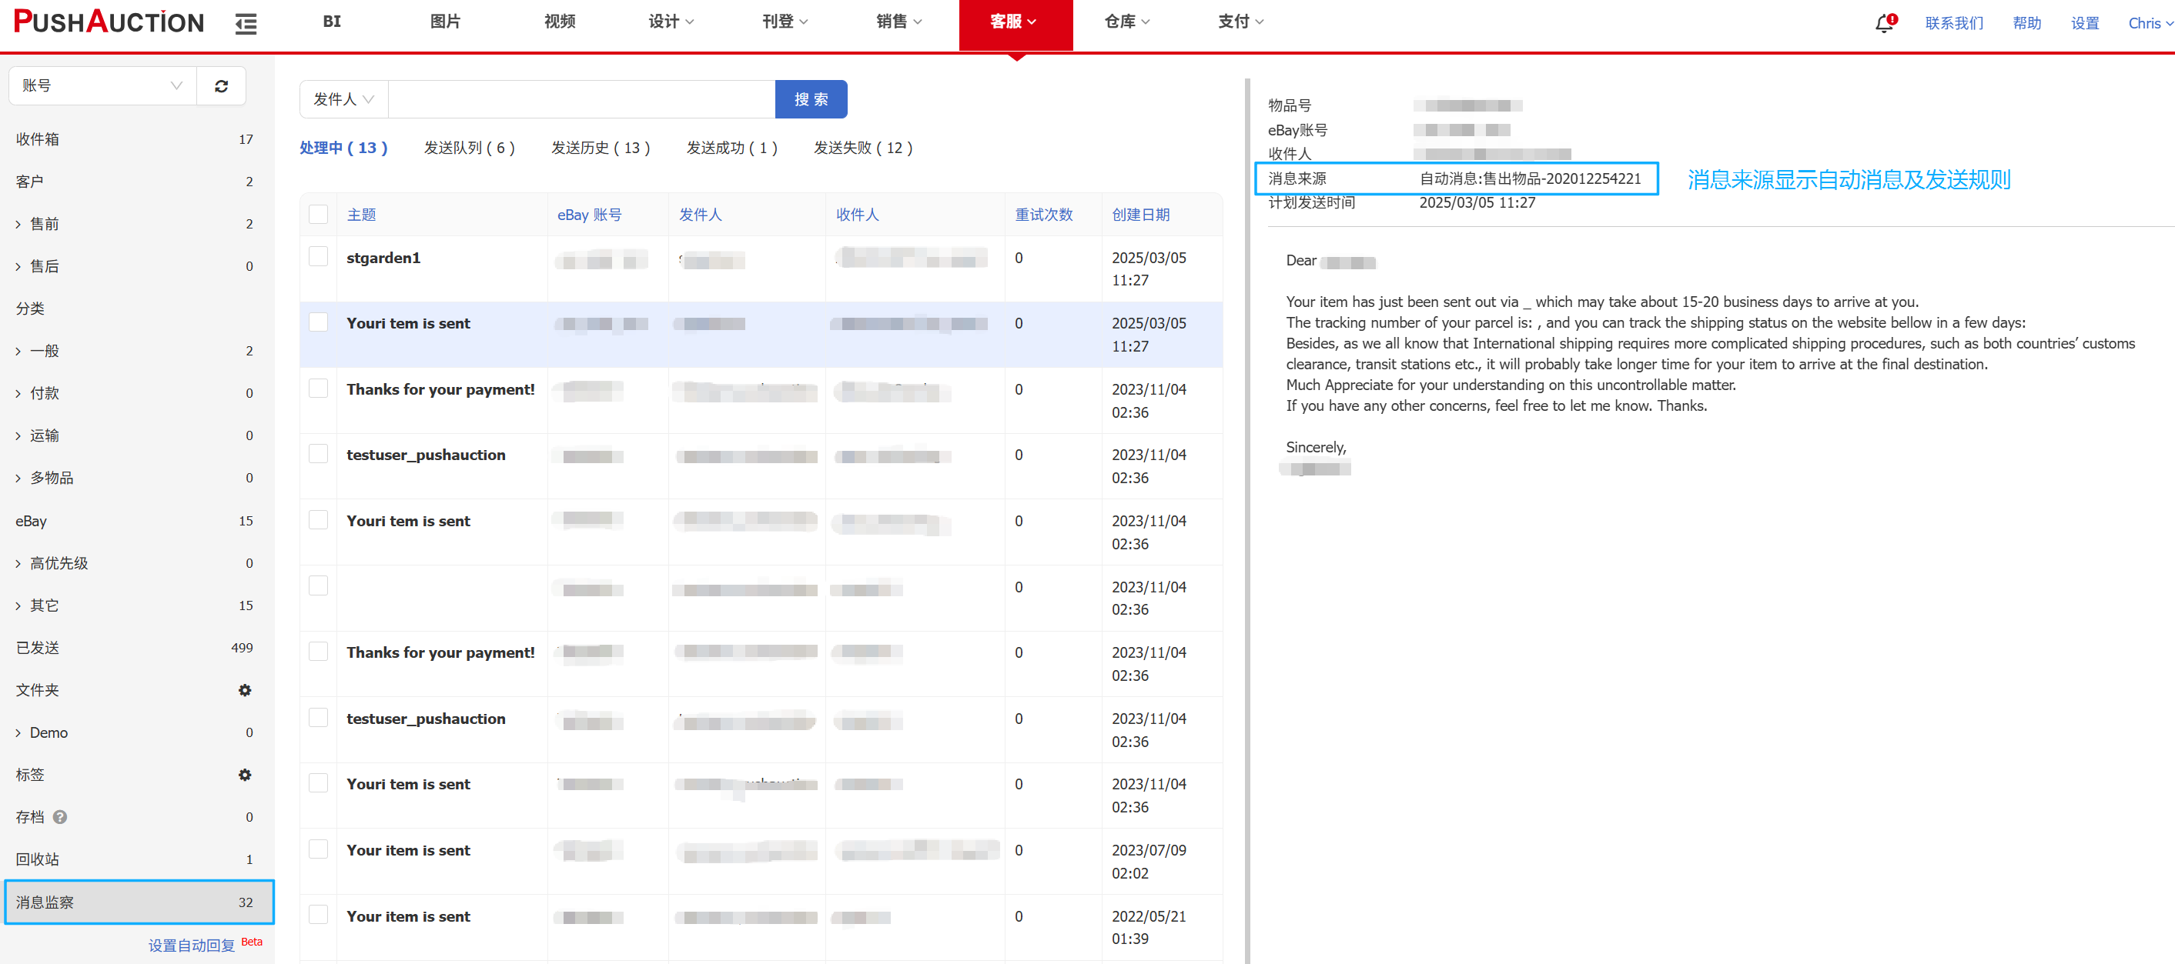
Task: Refresh accounts with the reload icon
Action: pos(221,86)
